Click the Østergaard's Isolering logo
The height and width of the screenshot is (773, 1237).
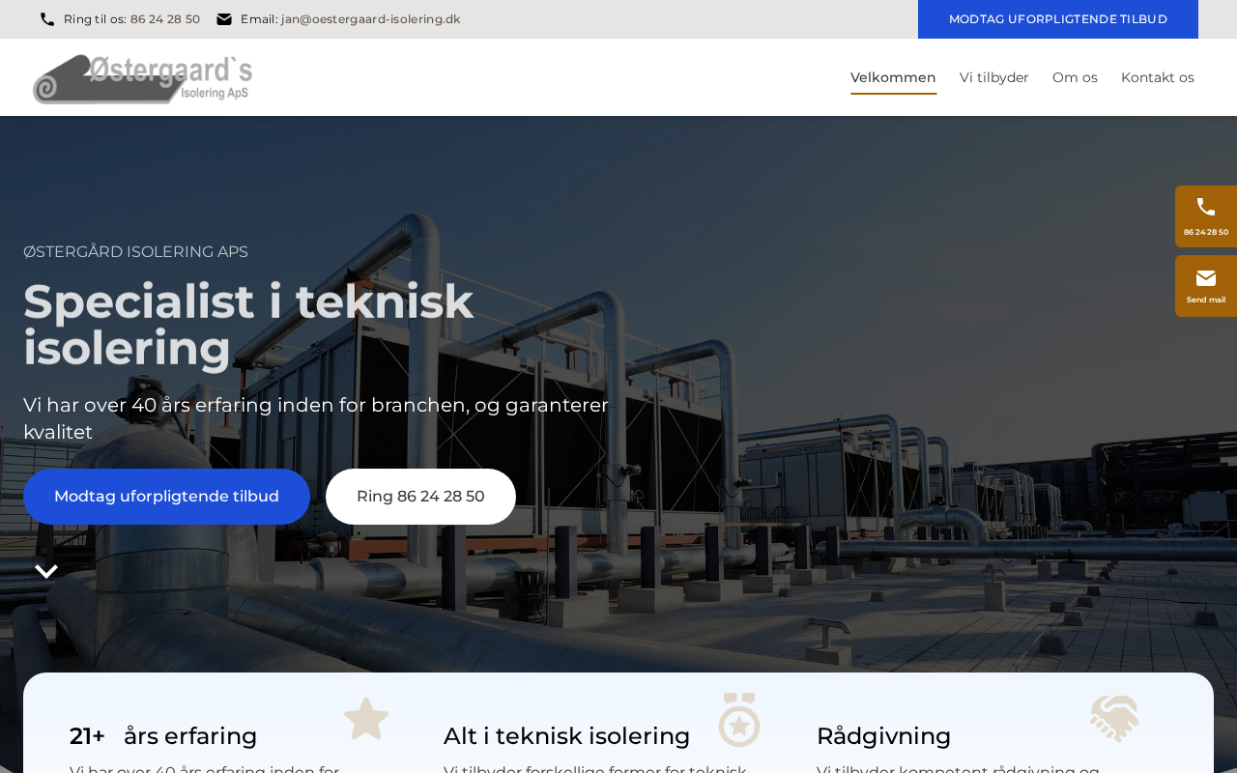click(x=142, y=78)
